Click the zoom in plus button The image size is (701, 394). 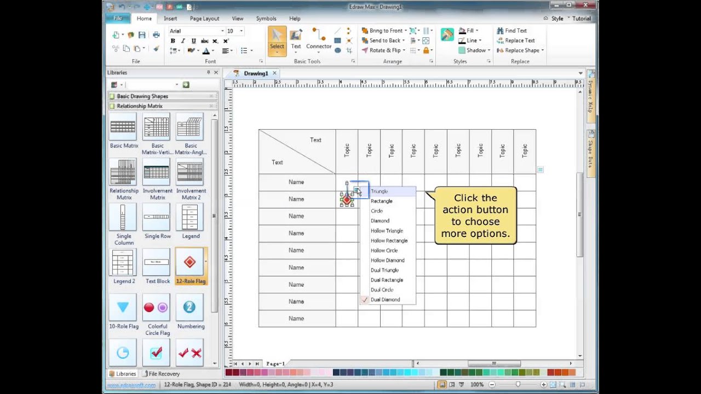point(543,385)
